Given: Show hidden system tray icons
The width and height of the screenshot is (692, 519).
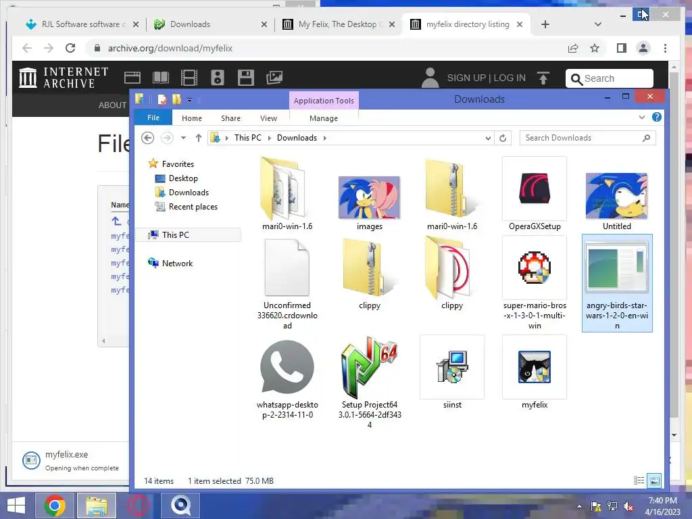Looking at the screenshot, I should 579,506.
